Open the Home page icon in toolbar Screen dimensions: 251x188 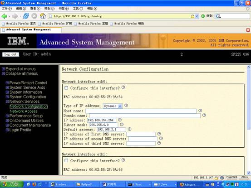pos(43,16)
